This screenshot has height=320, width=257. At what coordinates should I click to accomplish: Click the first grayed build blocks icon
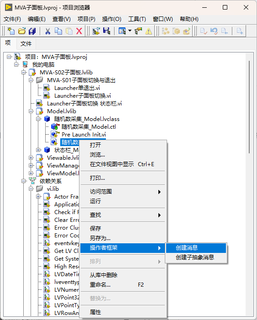166,31
